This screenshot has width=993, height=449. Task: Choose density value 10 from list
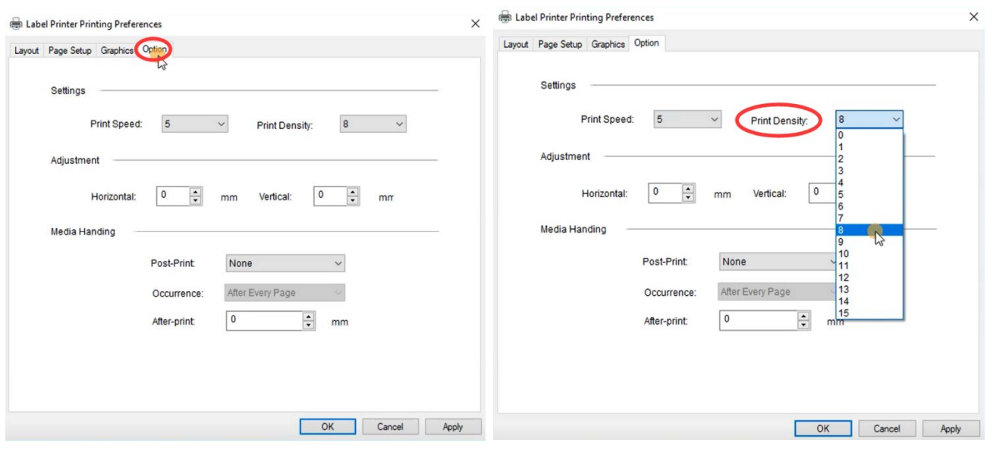pos(869,254)
